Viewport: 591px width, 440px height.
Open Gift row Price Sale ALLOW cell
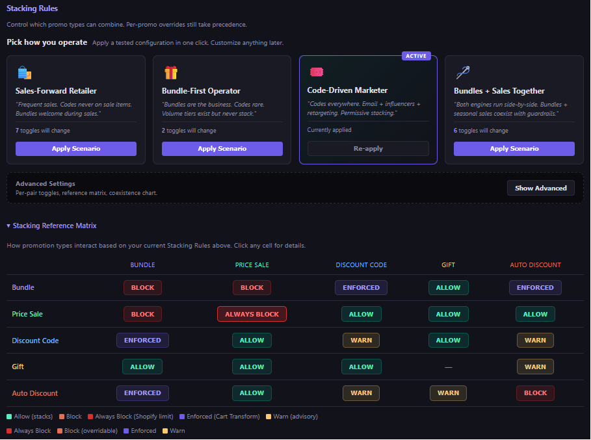(252, 367)
